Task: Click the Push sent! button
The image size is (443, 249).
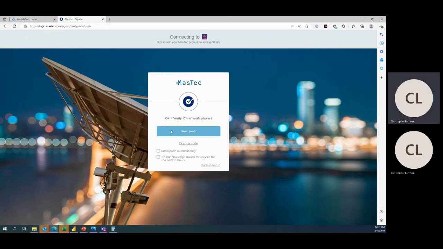Action: tap(188, 131)
